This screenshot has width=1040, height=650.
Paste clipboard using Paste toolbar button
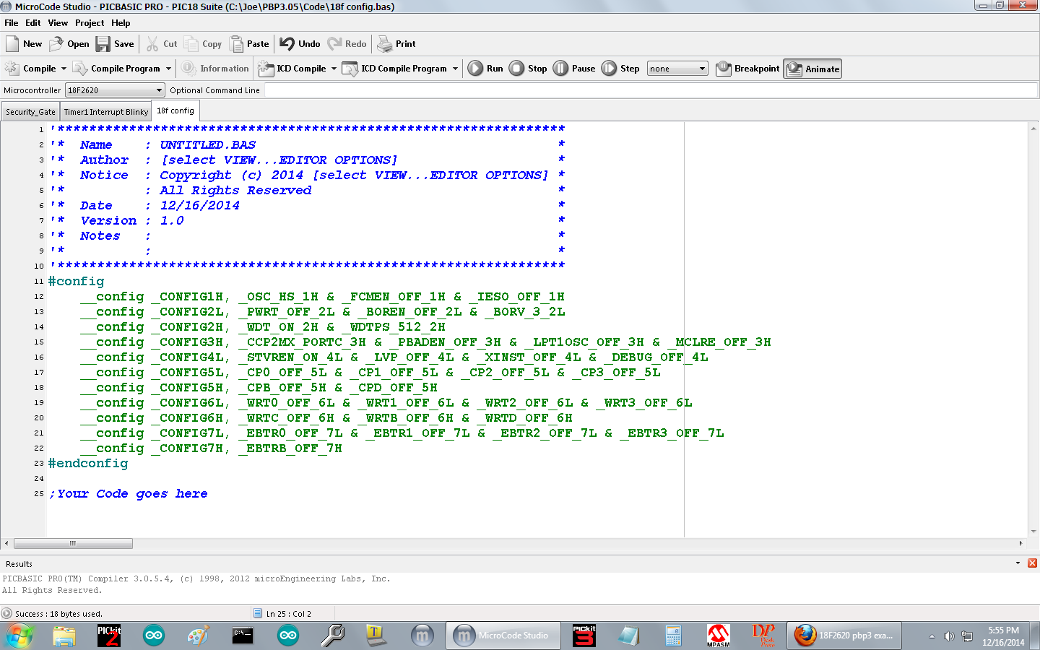[x=248, y=44]
